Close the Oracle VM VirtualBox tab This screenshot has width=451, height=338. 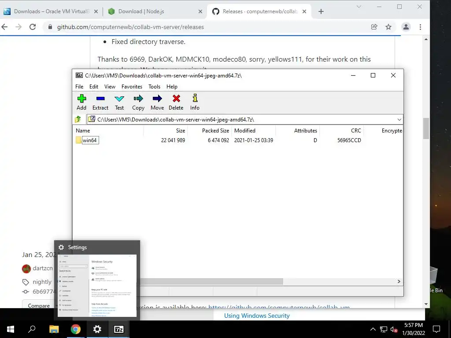pyautogui.click(x=96, y=11)
